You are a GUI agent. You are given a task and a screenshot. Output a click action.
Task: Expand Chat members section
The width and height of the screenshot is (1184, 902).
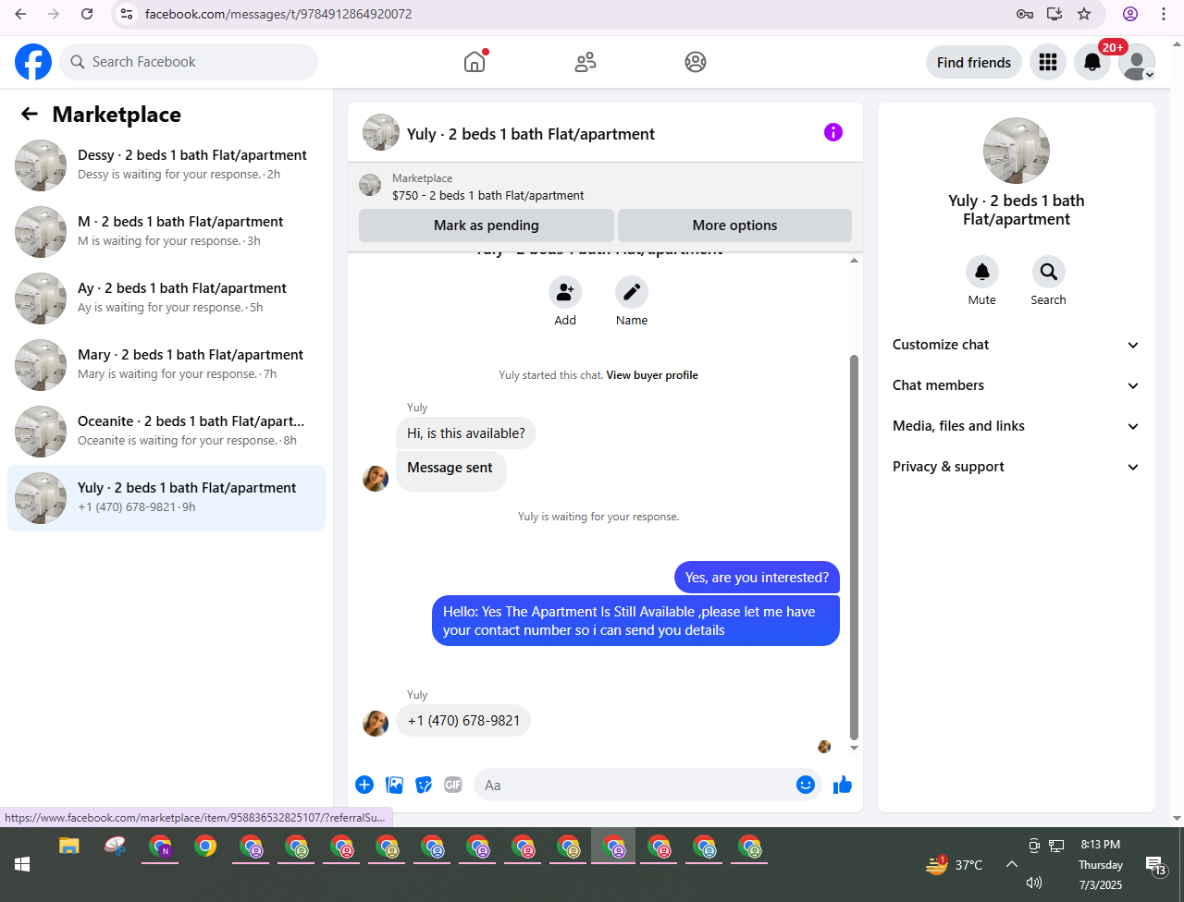[1017, 385]
